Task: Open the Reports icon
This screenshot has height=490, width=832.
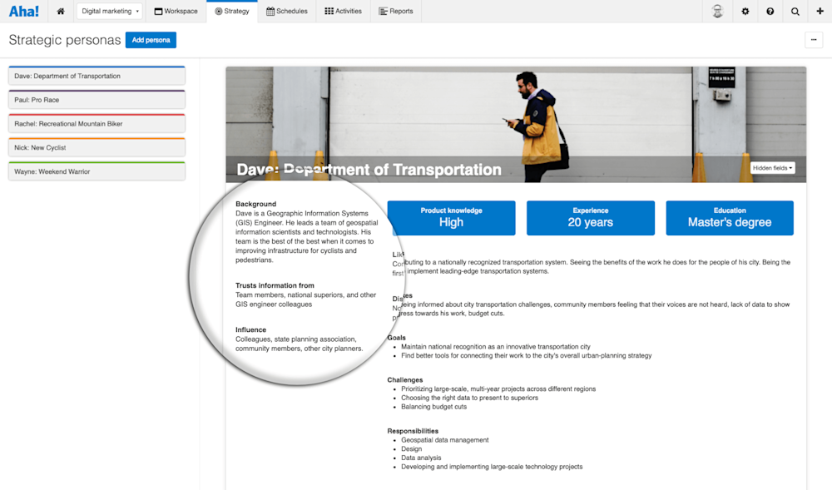Action: (380, 11)
